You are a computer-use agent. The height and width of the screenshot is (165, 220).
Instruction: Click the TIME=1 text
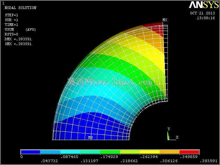pos(11,25)
